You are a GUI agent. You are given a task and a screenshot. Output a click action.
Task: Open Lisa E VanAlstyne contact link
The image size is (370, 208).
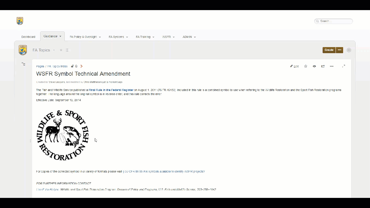click(48, 190)
